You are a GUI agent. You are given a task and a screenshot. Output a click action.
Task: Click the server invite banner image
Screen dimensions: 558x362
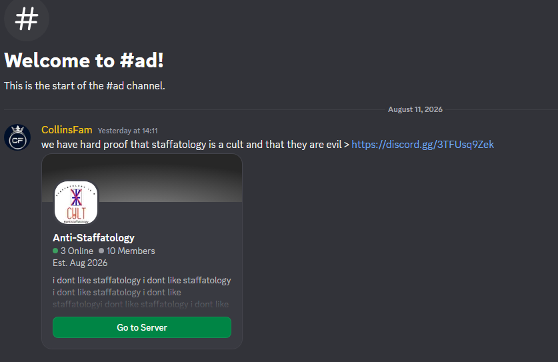coord(142,178)
